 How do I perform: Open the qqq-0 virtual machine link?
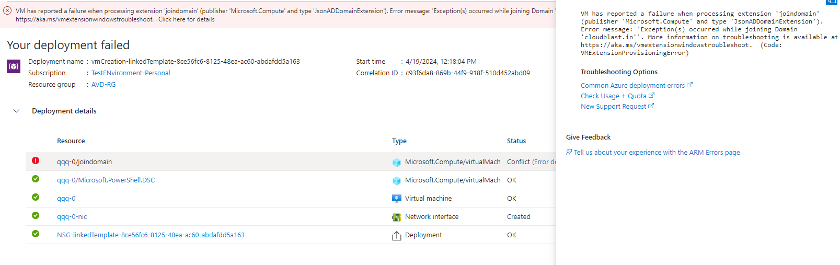click(x=66, y=199)
